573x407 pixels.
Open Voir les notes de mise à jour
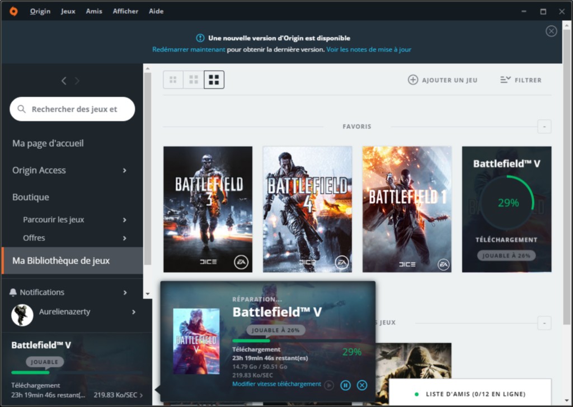click(x=369, y=49)
